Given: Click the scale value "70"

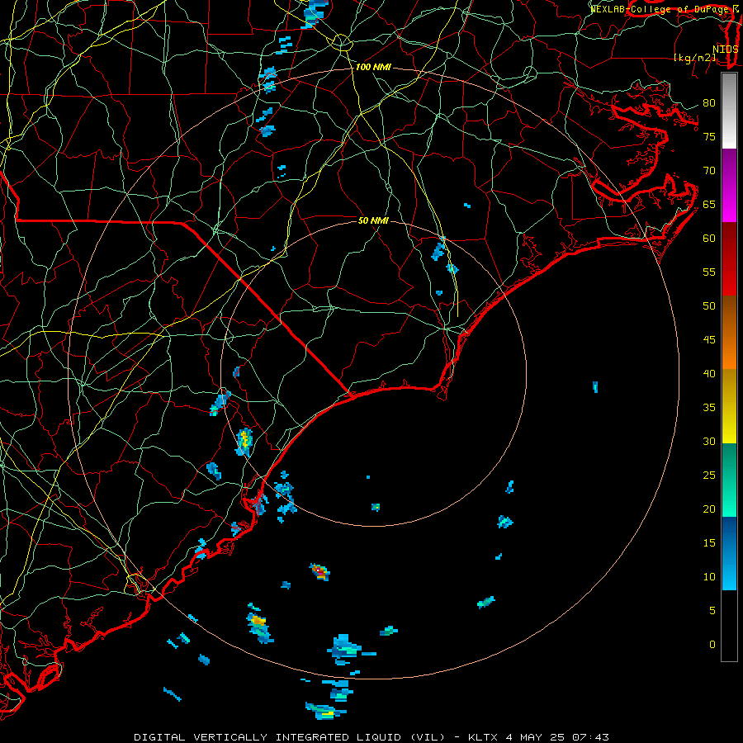Looking at the screenshot, I should click(x=709, y=171).
